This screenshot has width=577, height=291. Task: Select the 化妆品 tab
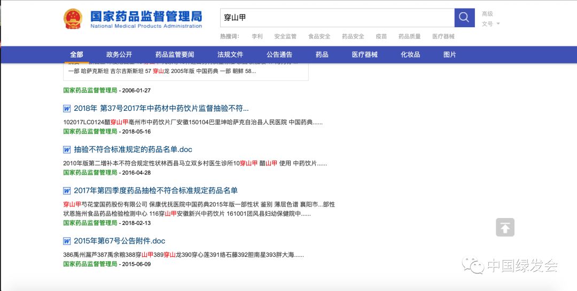pos(410,55)
